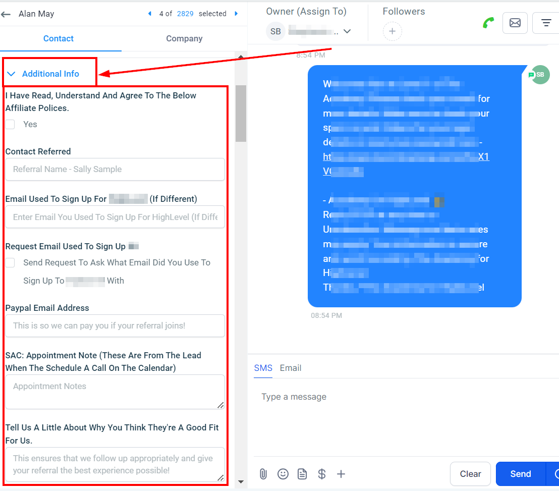
Task: Add a follower with plus circle
Action: [392, 31]
